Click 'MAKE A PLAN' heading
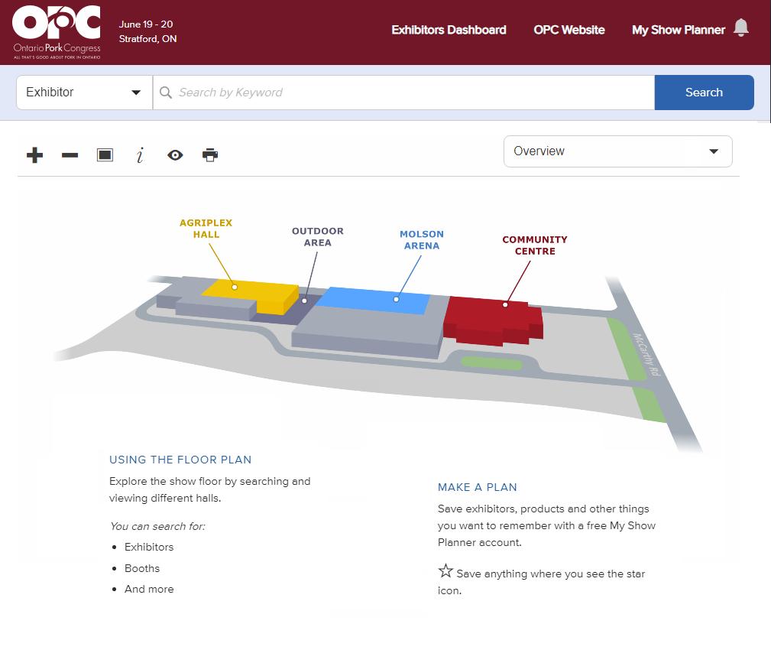 [x=478, y=487]
